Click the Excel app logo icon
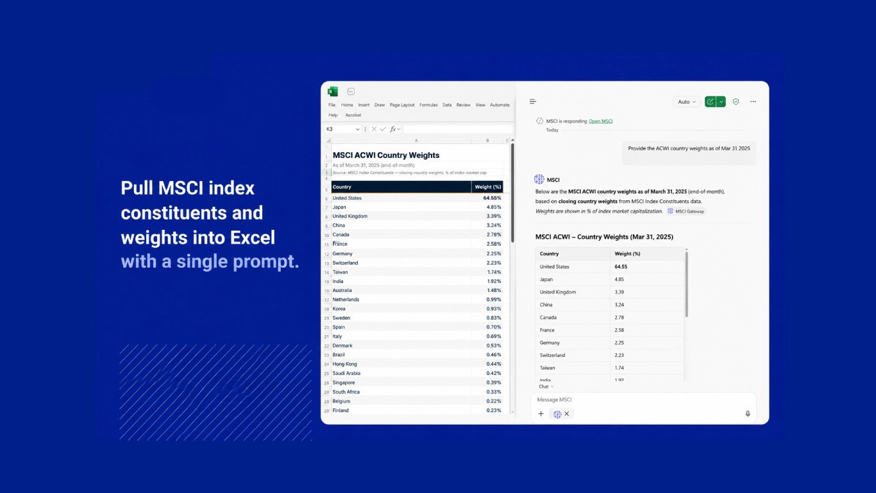Screen dimensions: 876x493 [332, 92]
